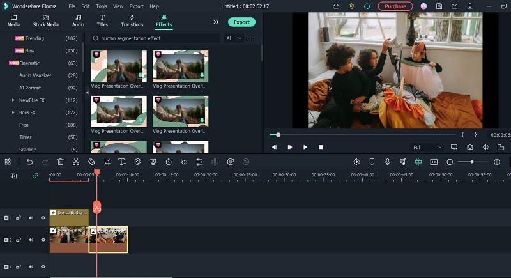Expand the Boris FX category
Image resolution: width=511 pixels, height=278 pixels.
coord(13,112)
